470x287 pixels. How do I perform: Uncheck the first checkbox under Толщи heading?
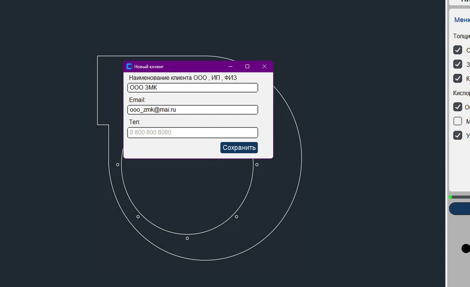[458, 50]
